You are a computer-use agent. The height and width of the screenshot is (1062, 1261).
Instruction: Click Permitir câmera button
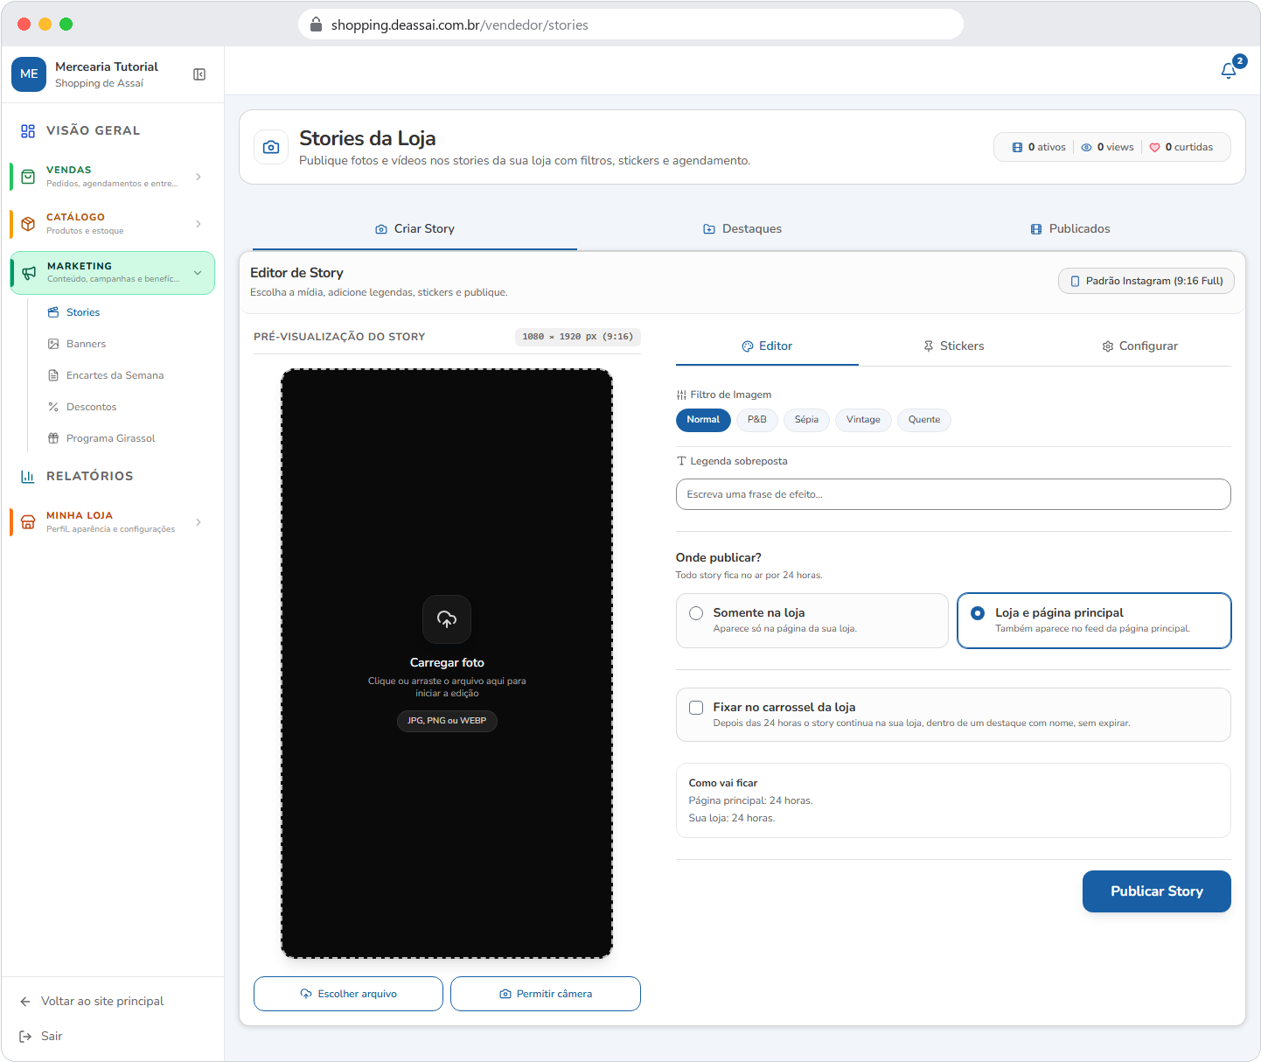click(546, 994)
